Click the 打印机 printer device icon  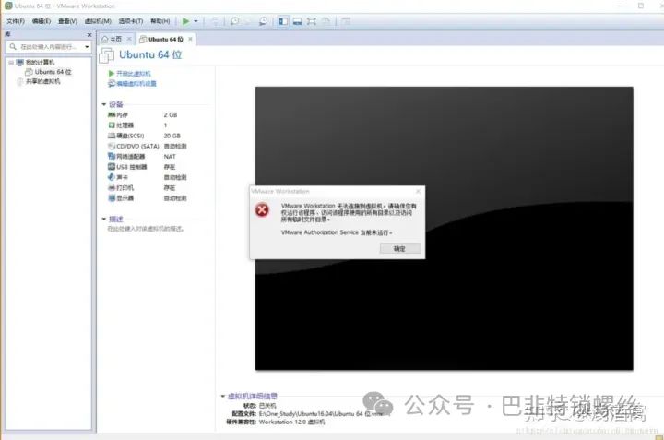tap(112, 187)
